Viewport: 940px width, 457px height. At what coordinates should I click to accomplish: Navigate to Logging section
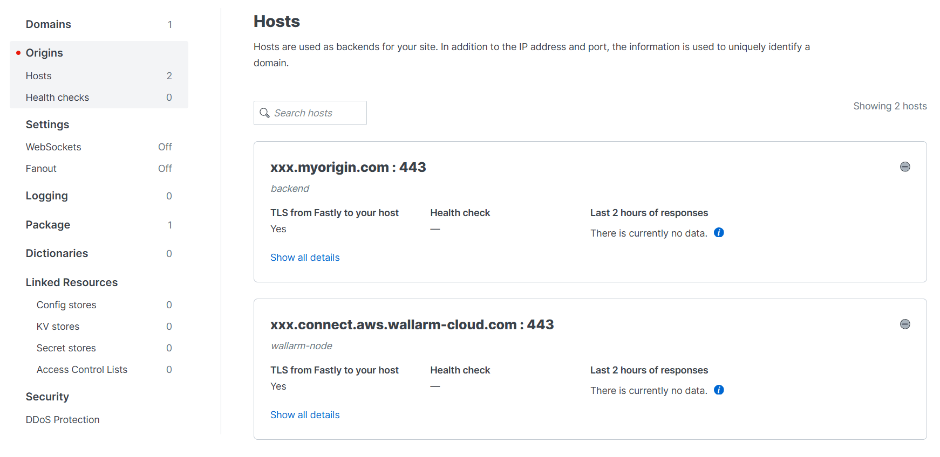(x=47, y=196)
